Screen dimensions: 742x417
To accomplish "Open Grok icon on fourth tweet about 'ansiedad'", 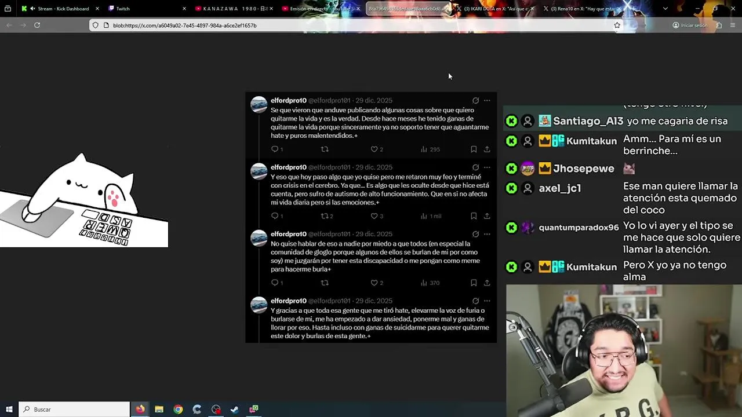I will coord(475,301).
